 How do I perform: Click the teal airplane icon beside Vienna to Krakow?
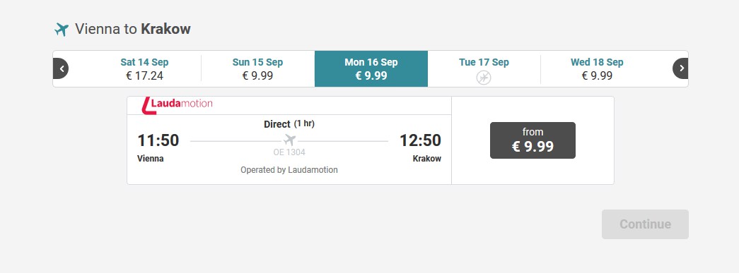point(62,29)
